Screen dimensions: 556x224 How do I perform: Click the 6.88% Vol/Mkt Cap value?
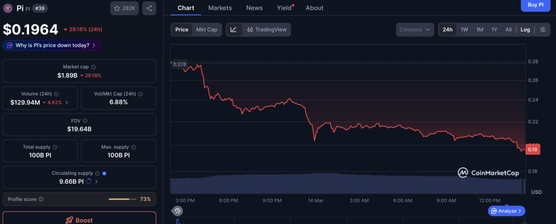point(119,102)
